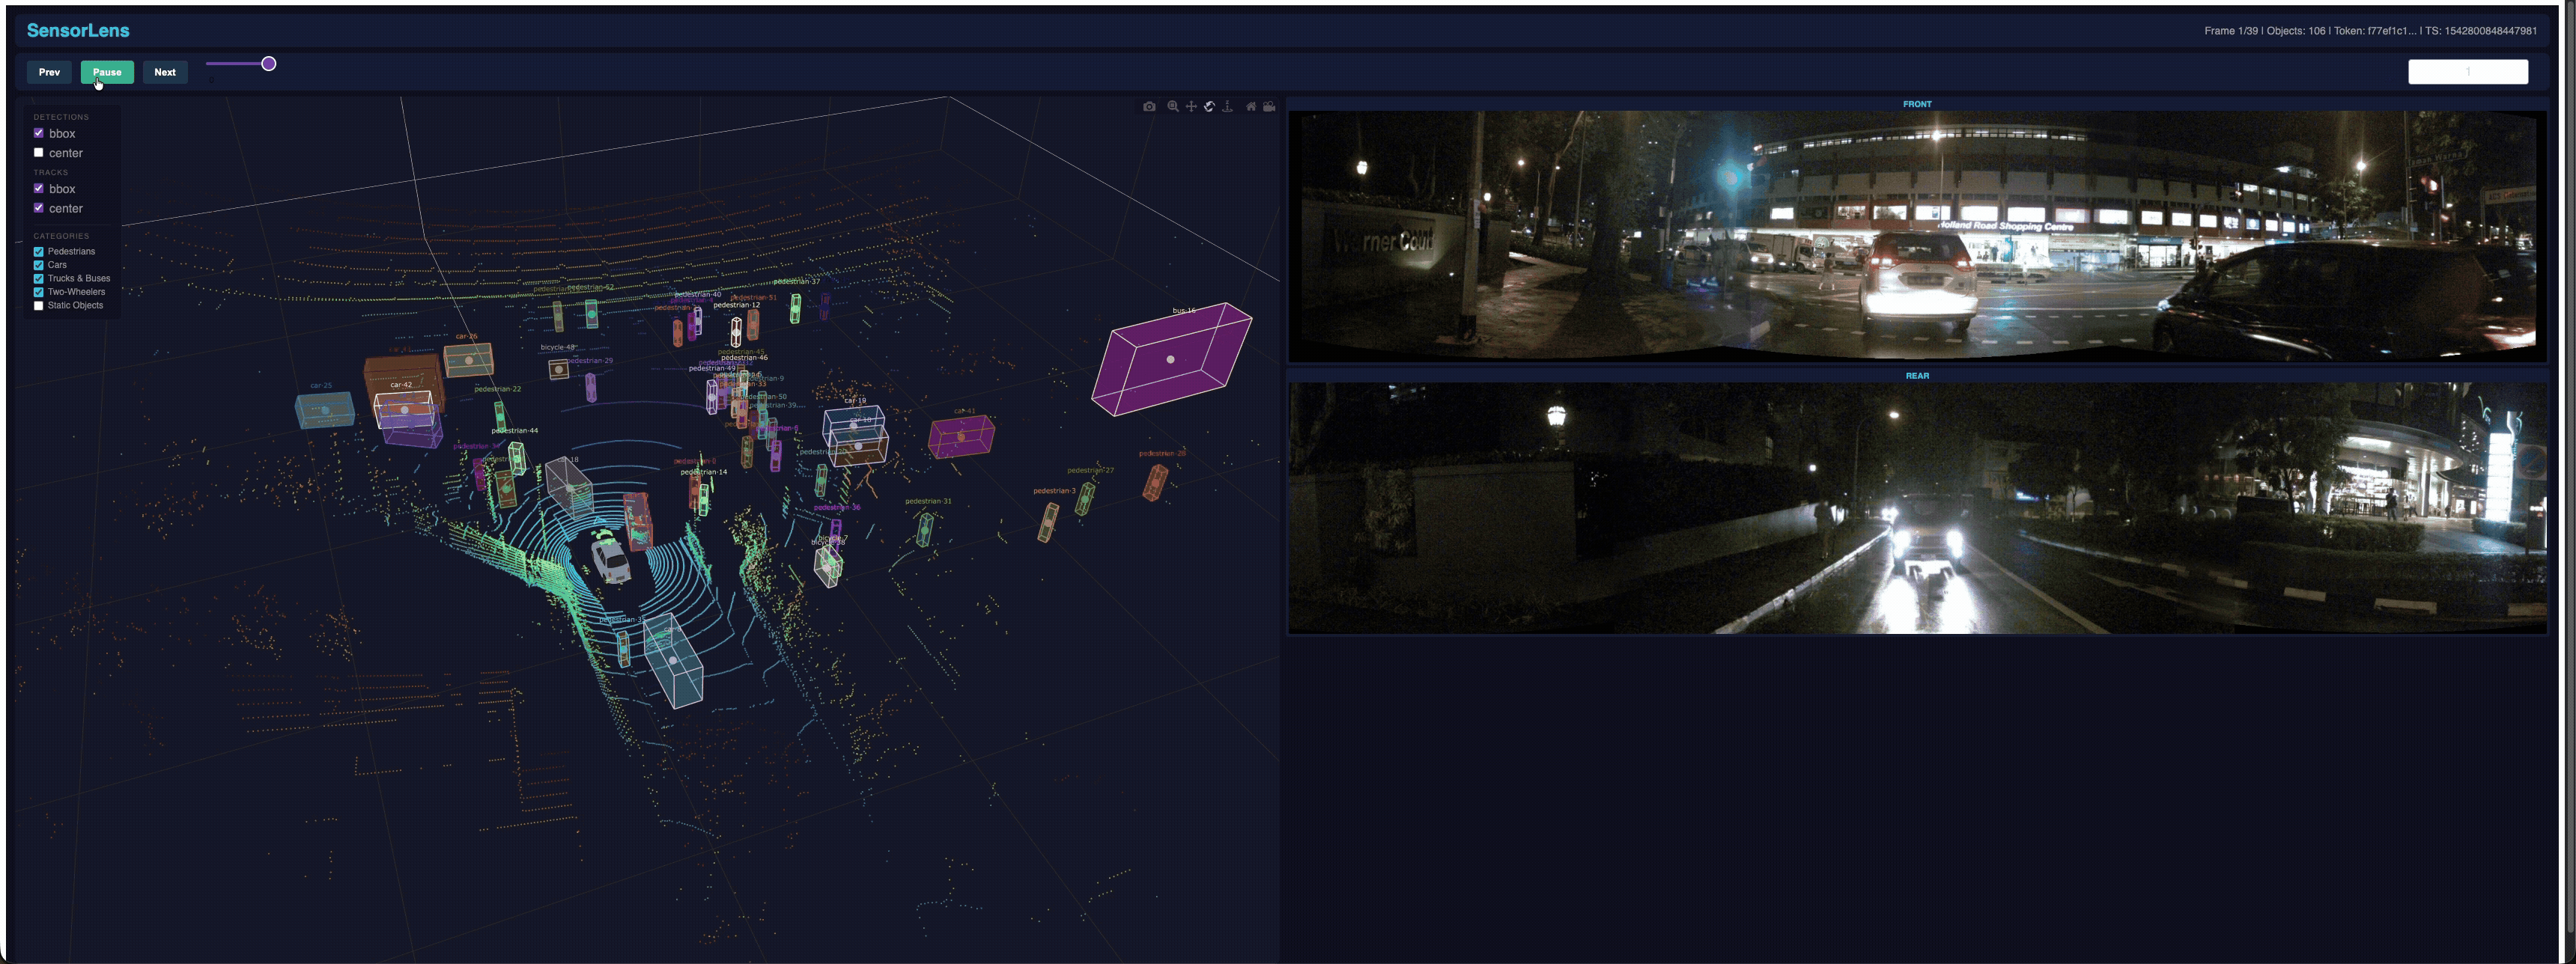
Task: Click the TRACKS section heading
Action: 51,173
